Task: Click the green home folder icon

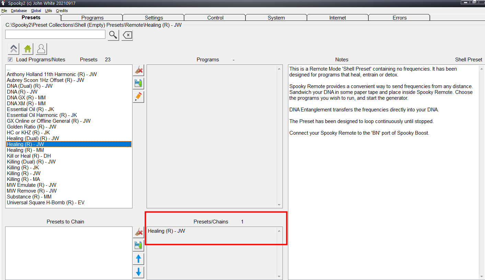Action: click(x=27, y=49)
